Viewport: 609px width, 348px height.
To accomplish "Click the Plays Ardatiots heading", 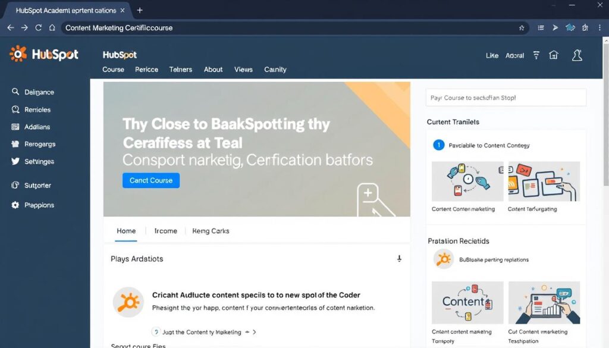I will pos(137,259).
